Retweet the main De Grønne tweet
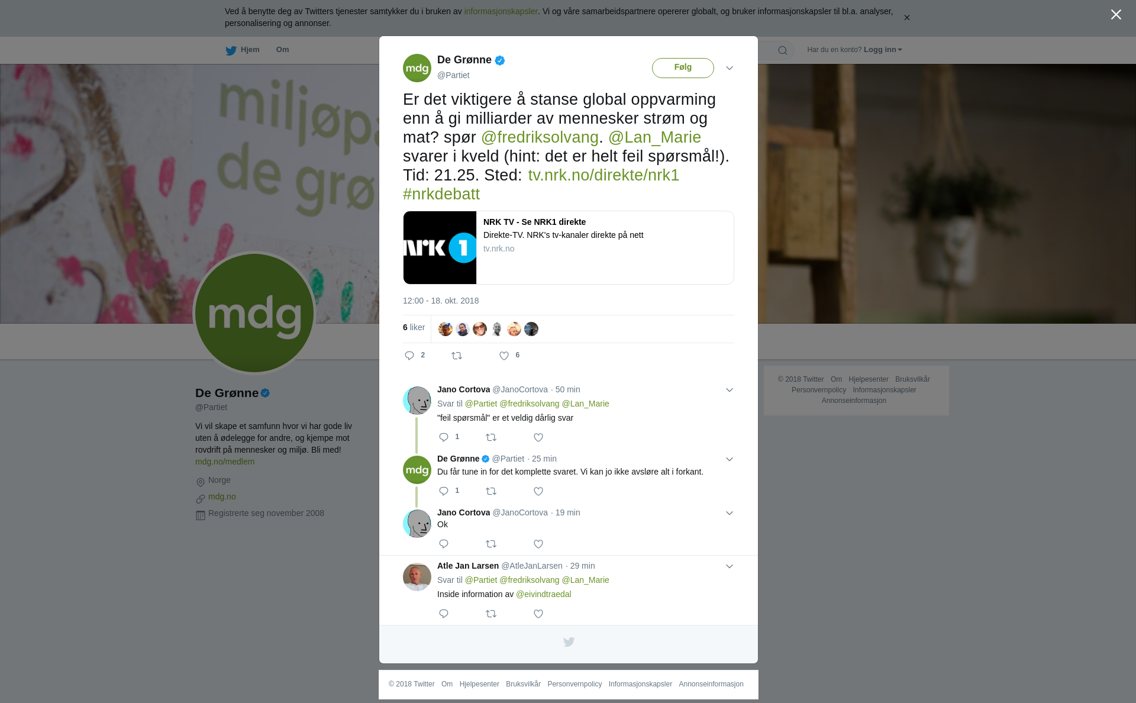 [x=457, y=356]
